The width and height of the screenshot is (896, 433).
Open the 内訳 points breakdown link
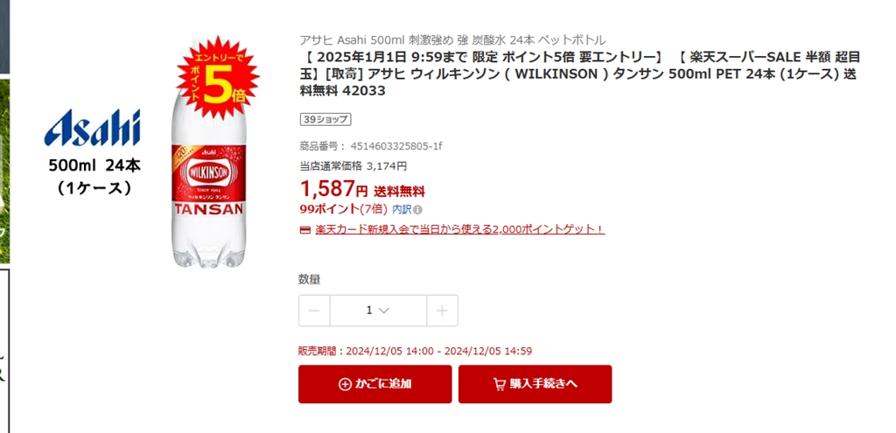[x=402, y=210]
